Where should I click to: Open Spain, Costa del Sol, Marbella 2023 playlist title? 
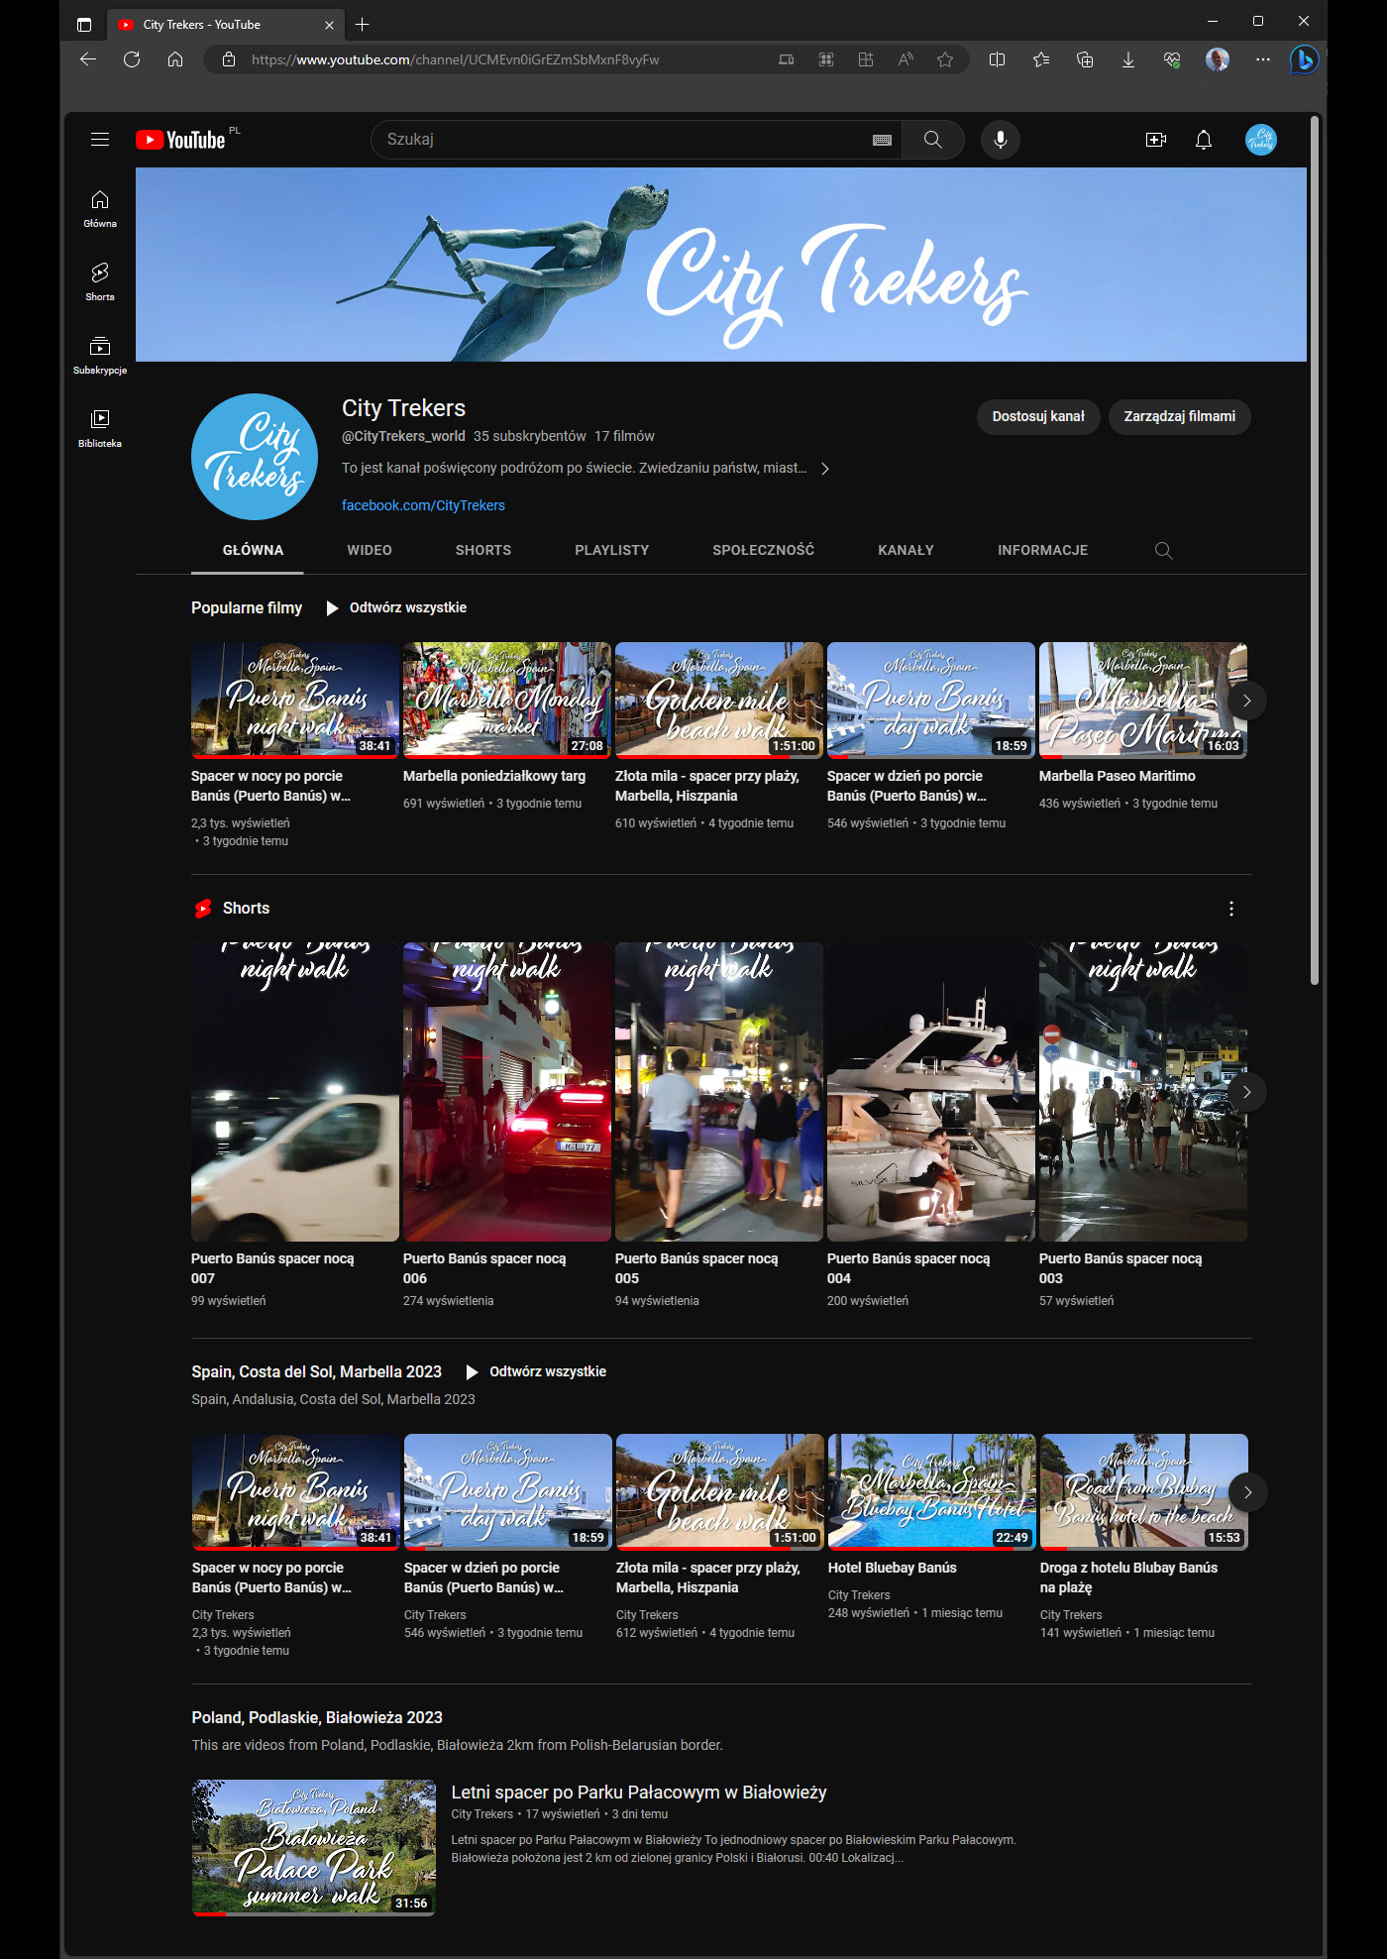(316, 1371)
